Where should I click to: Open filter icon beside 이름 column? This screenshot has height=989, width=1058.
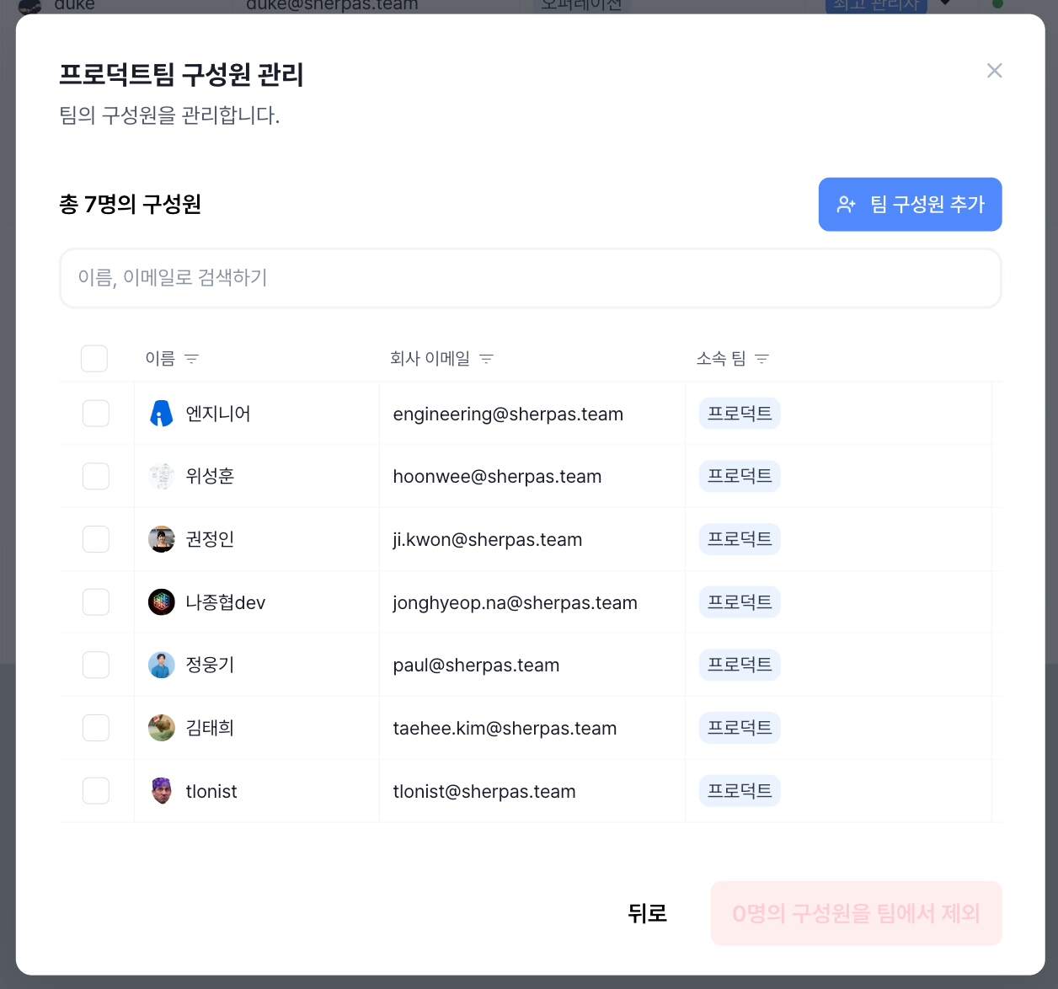click(x=191, y=359)
